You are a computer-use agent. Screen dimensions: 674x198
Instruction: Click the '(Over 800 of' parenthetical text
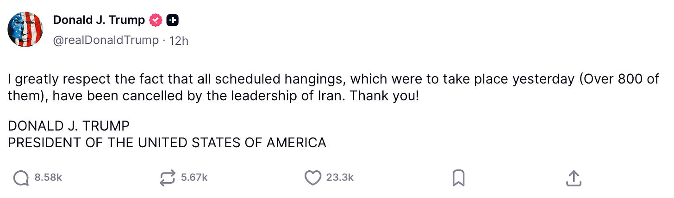[x=619, y=79]
